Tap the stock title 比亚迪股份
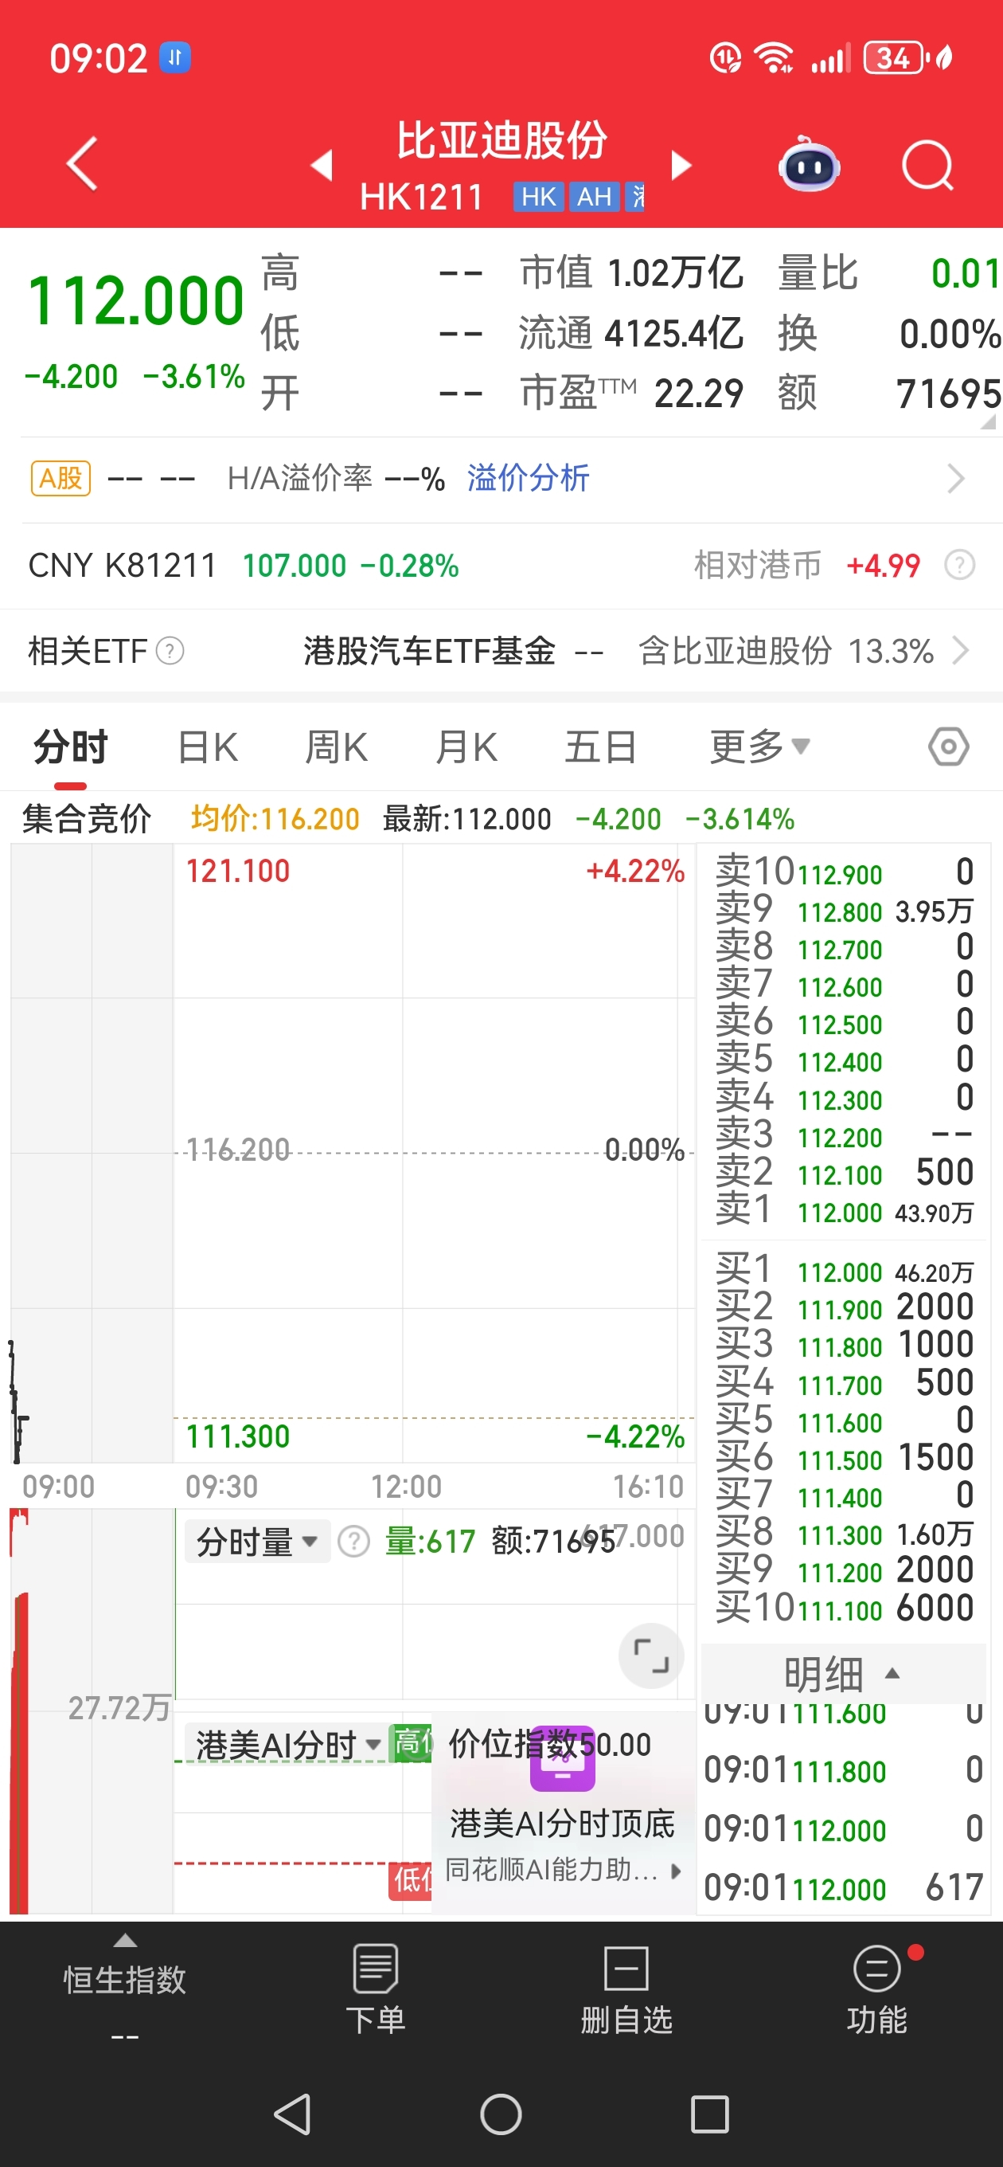This screenshot has width=1003, height=2167. 502,139
